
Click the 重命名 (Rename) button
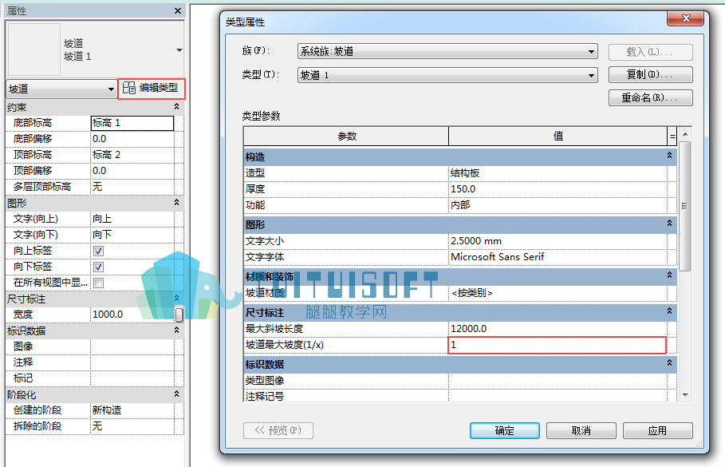tap(651, 97)
